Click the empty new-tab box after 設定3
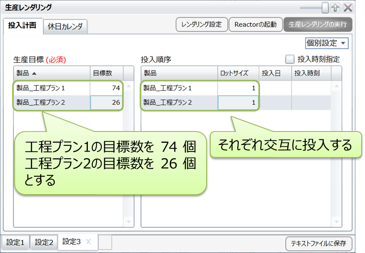 coord(106,242)
